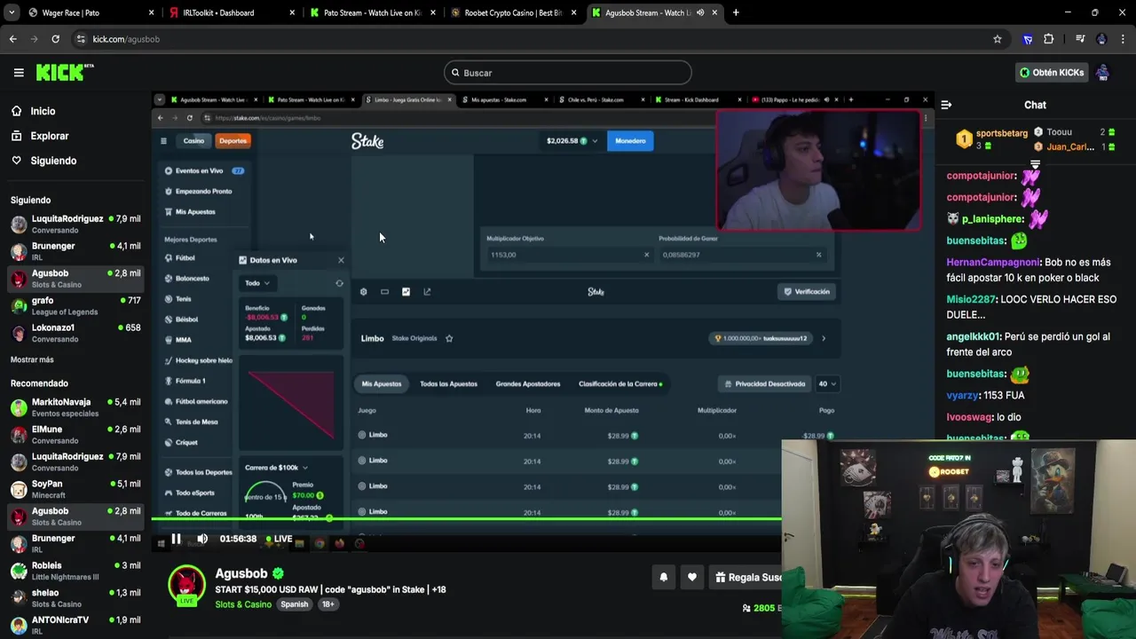This screenshot has height=639, width=1136.
Task: Open the Agusbob channel avatar
Action: 186,584
